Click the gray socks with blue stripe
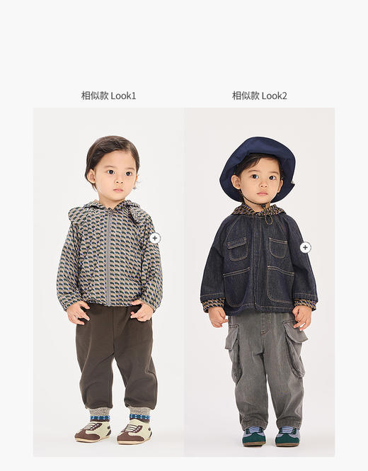This screenshot has height=471, width=368. coord(120,414)
